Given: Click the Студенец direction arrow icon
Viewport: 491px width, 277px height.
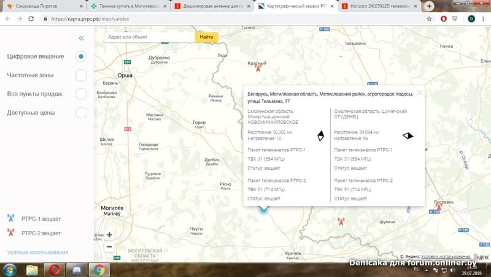Looking at the screenshot, I should (x=408, y=135).
